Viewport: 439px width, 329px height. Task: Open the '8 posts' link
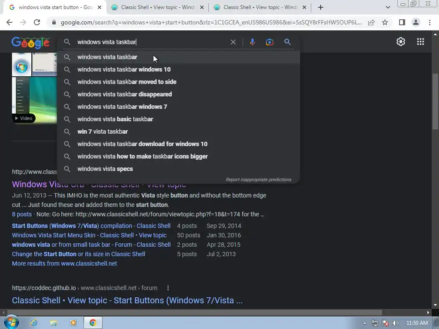click(22, 214)
